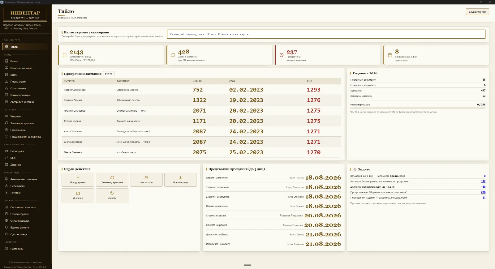Open Персоналии person icon in sidebar

point(6,186)
